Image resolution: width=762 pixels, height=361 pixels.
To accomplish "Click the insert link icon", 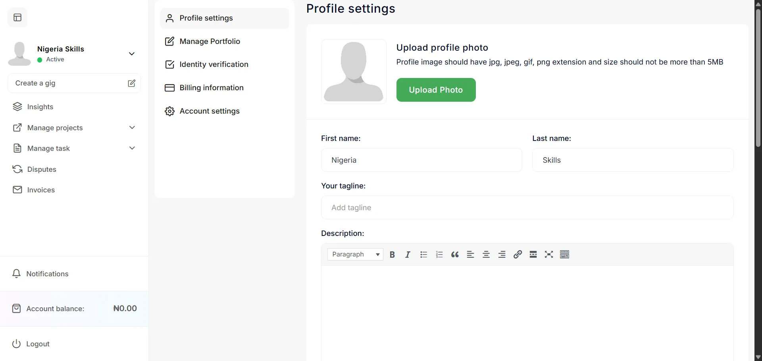I will tap(518, 255).
